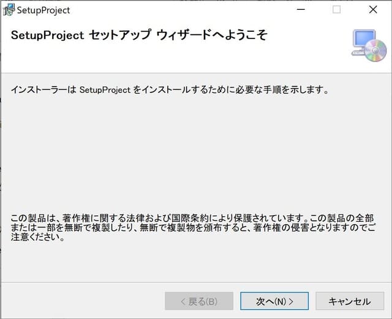Viewport: 392px width, 319px height.
Task: Click the empty title bar area to focus the window
Action: 184,10
